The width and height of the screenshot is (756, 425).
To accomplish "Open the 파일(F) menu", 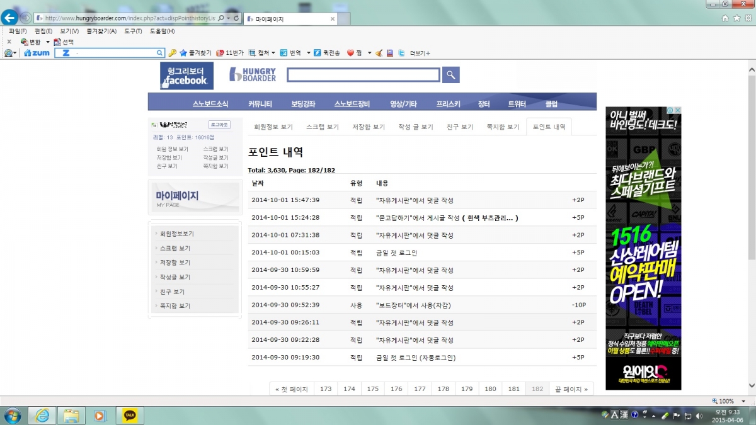I will coord(18,31).
